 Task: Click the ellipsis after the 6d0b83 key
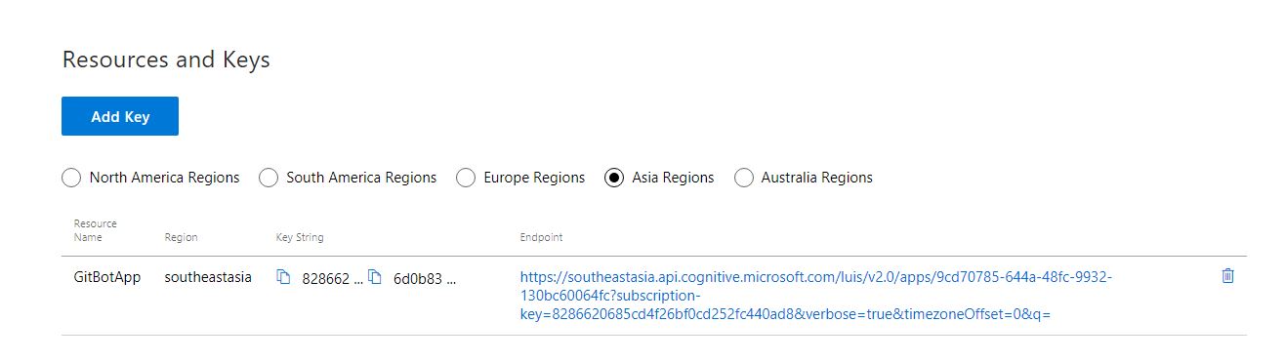click(450, 282)
